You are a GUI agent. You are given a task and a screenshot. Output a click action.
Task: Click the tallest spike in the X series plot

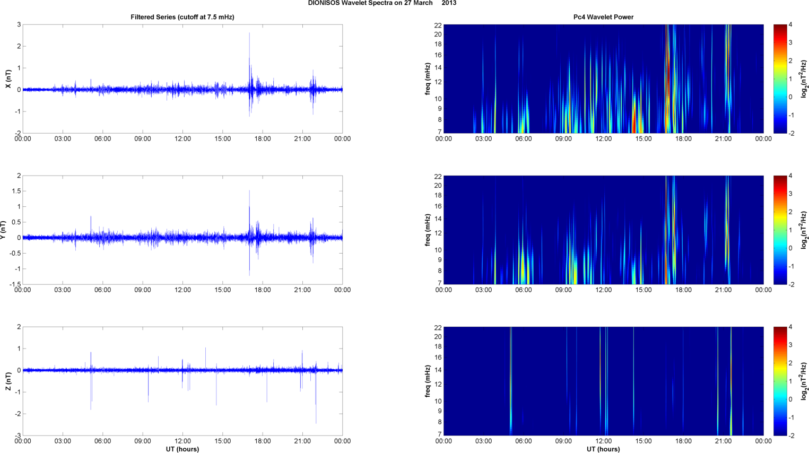[x=249, y=34]
